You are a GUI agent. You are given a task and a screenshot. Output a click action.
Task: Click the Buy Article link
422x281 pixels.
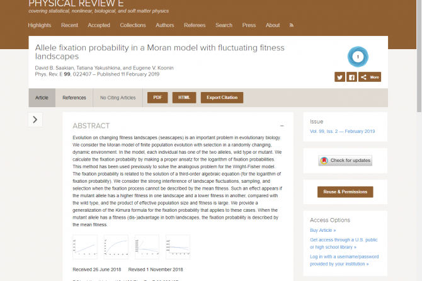pyautogui.click(x=327, y=231)
